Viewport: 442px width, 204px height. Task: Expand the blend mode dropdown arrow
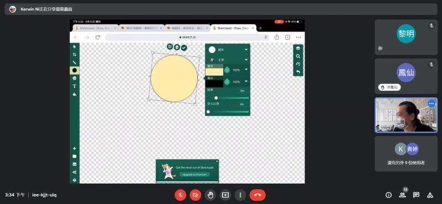point(246,60)
